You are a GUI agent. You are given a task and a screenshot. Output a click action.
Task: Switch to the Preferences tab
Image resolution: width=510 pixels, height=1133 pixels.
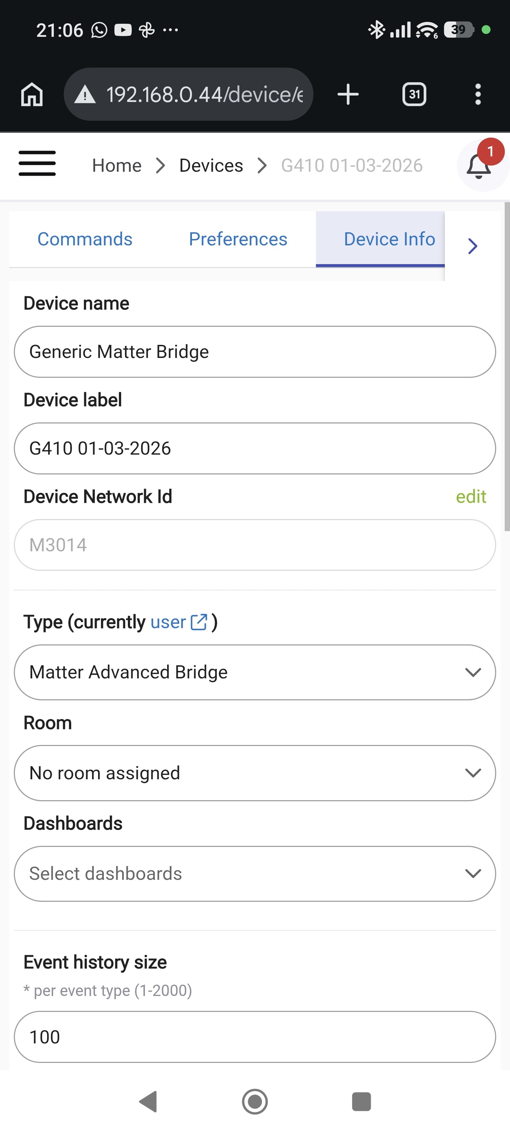coord(238,239)
